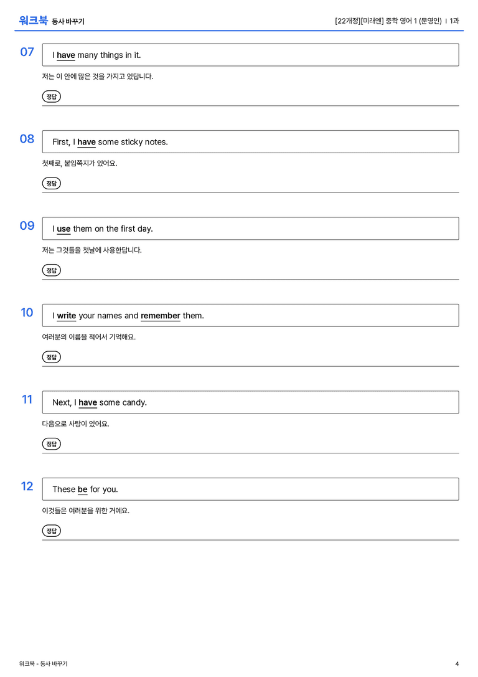478x677 pixels.
Task: Click the blue 워크북 header title
Action: click(33, 21)
